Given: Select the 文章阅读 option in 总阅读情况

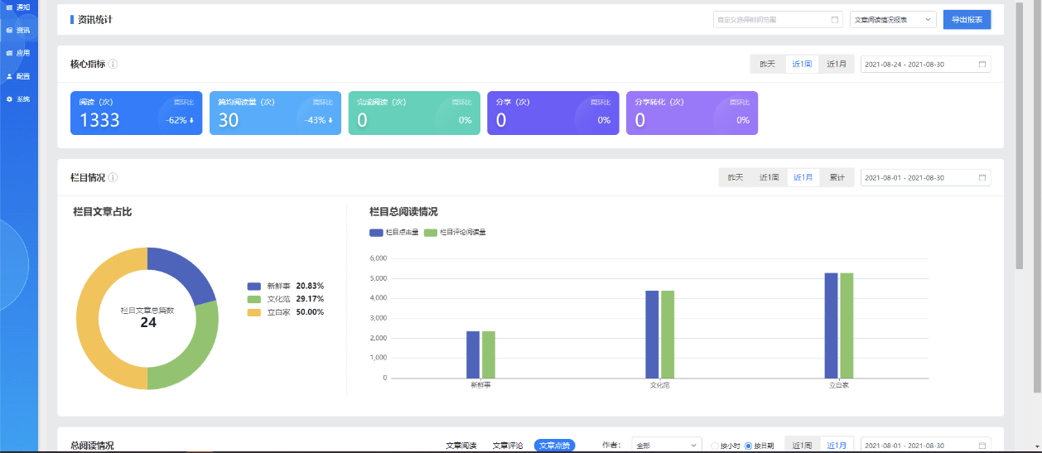Looking at the screenshot, I should pos(461,446).
